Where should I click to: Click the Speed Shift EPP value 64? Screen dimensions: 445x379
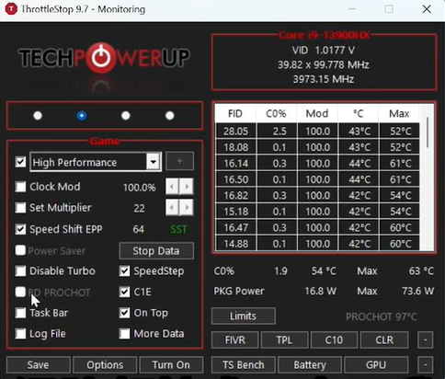(x=139, y=229)
